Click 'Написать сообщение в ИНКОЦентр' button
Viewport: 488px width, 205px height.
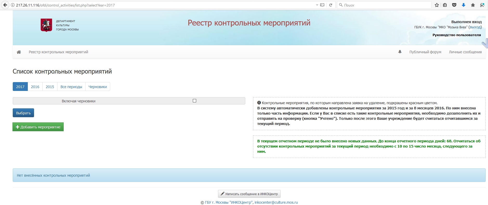point(249,194)
